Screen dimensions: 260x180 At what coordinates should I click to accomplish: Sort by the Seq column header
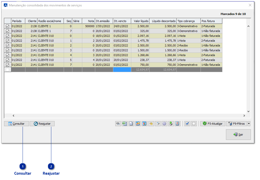68,21
